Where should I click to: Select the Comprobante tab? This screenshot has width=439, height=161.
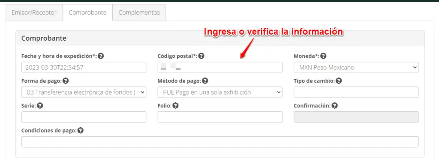[87, 12]
